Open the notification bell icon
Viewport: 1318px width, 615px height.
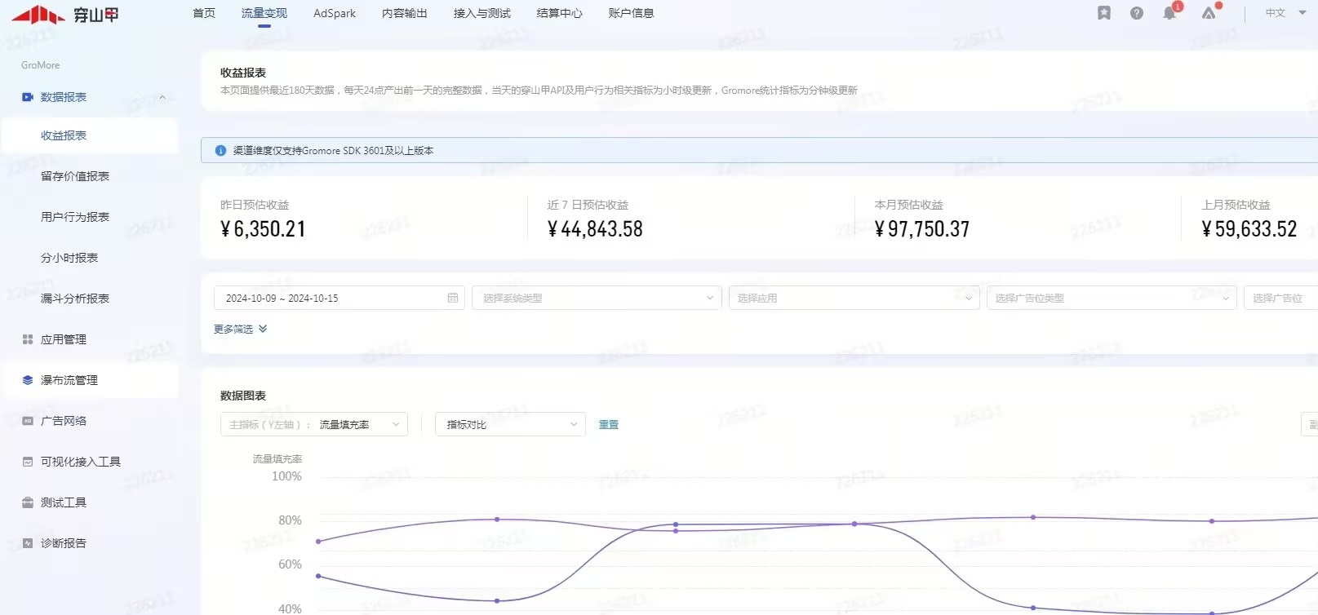pyautogui.click(x=1169, y=13)
